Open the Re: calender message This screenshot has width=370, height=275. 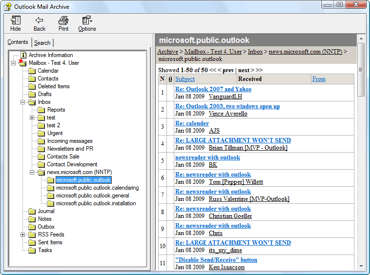(192, 123)
